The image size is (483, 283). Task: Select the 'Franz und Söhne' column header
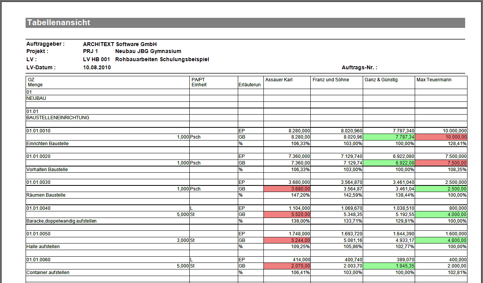[x=331, y=80]
